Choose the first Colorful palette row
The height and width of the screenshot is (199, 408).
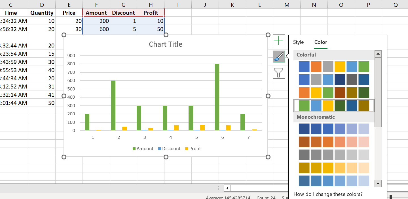point(334,67)
